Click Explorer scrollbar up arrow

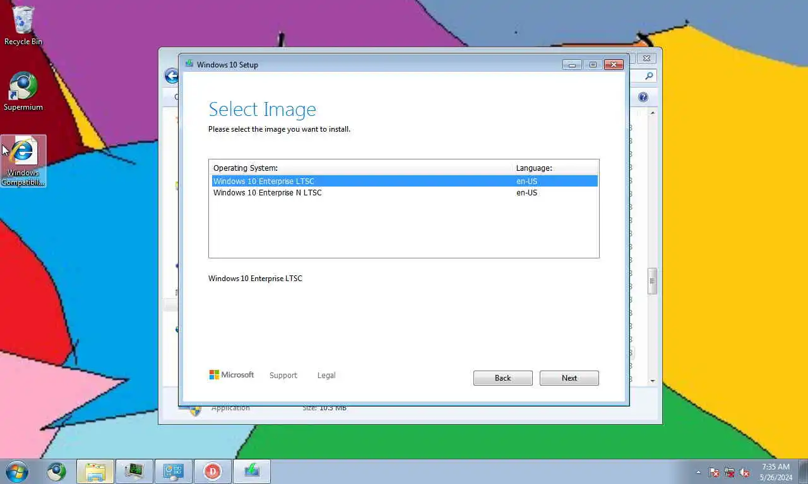pos(653,113)
